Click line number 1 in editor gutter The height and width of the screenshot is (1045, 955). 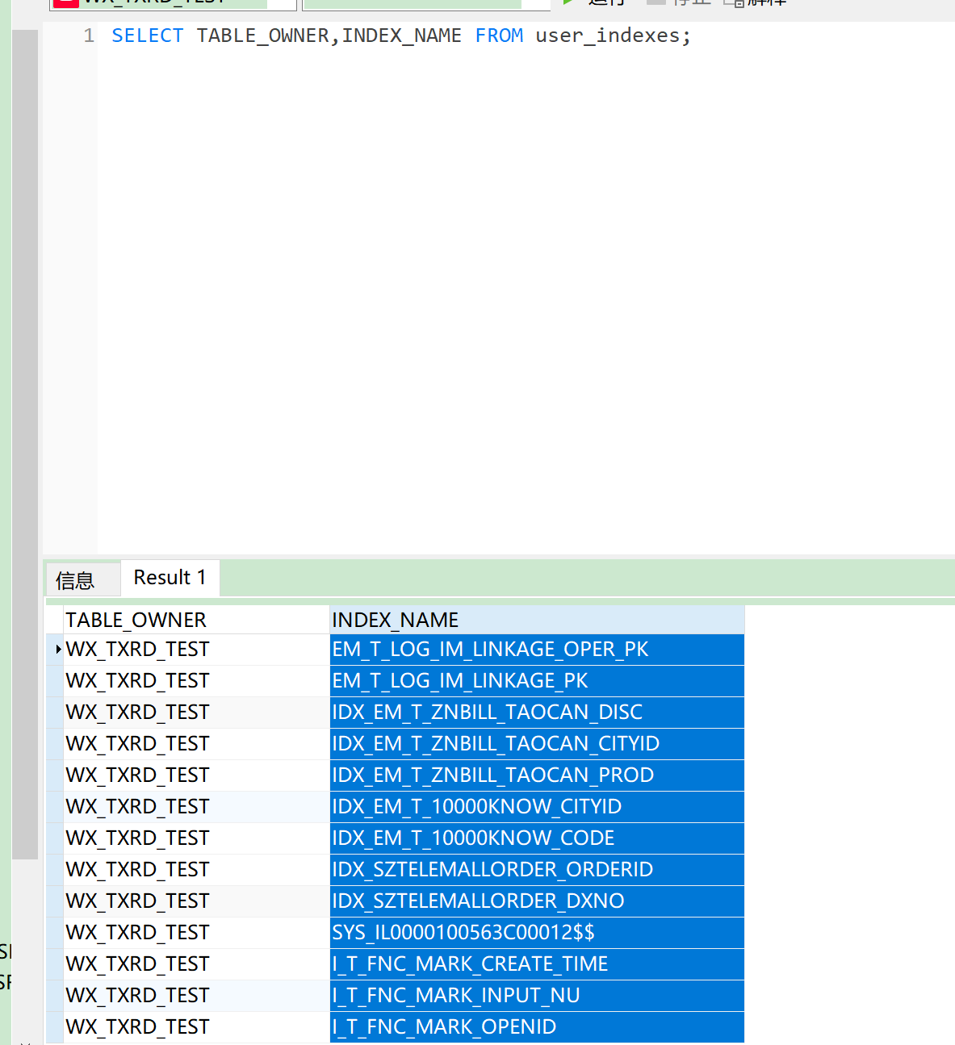[x=88, y=36]
